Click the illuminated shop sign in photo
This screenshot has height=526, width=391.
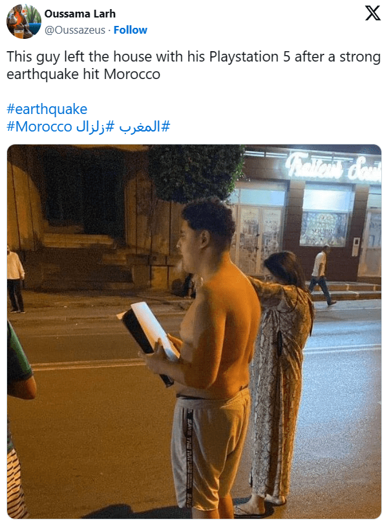point(333,167)
